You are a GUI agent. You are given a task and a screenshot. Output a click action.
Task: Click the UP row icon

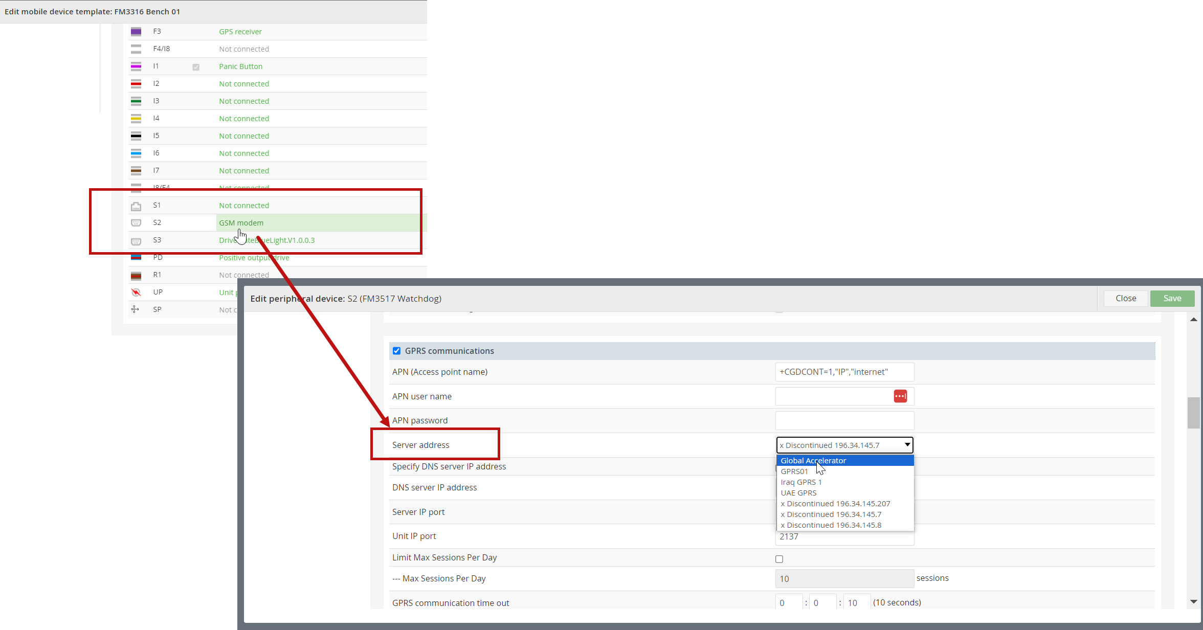pyautogui.click(x=136, y=292)
